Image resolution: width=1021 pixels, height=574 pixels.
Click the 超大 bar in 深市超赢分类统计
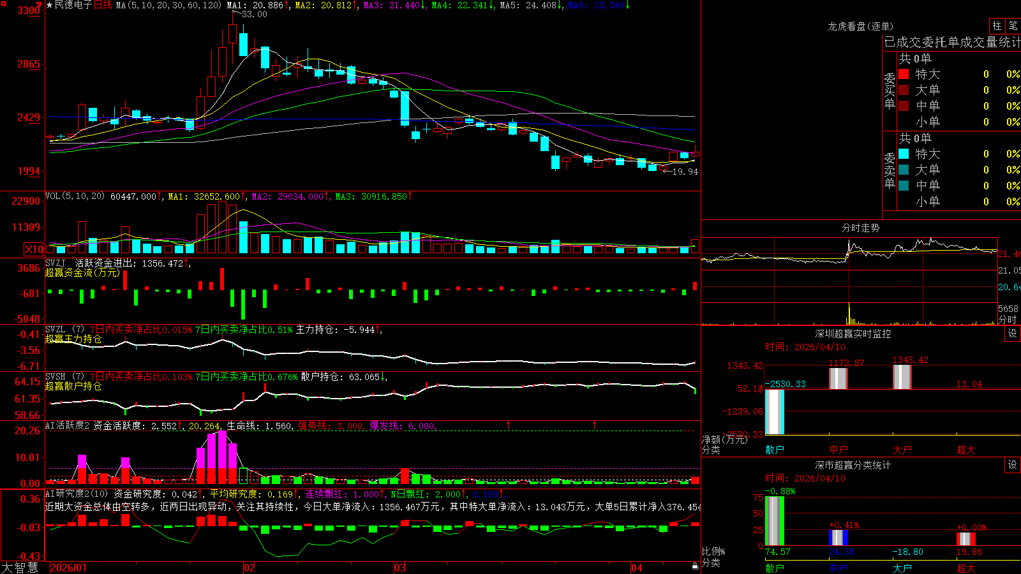coord(966,539)
